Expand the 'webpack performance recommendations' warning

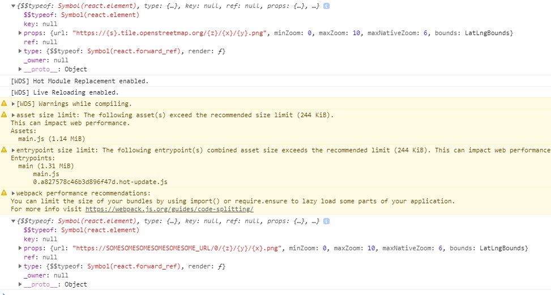pos(14,193)
